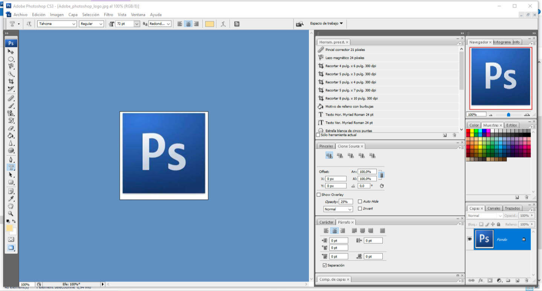
Task: Expand the 72 pt font size dropdown
Action: (x=137, y=24)
